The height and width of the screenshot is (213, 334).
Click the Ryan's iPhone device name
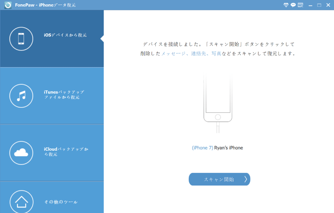(228, 148)
